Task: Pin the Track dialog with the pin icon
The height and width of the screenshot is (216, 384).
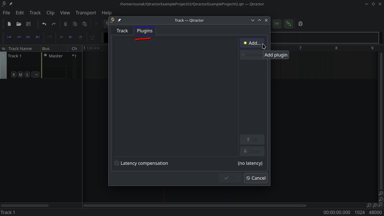Action: click(x=119, y=20)
